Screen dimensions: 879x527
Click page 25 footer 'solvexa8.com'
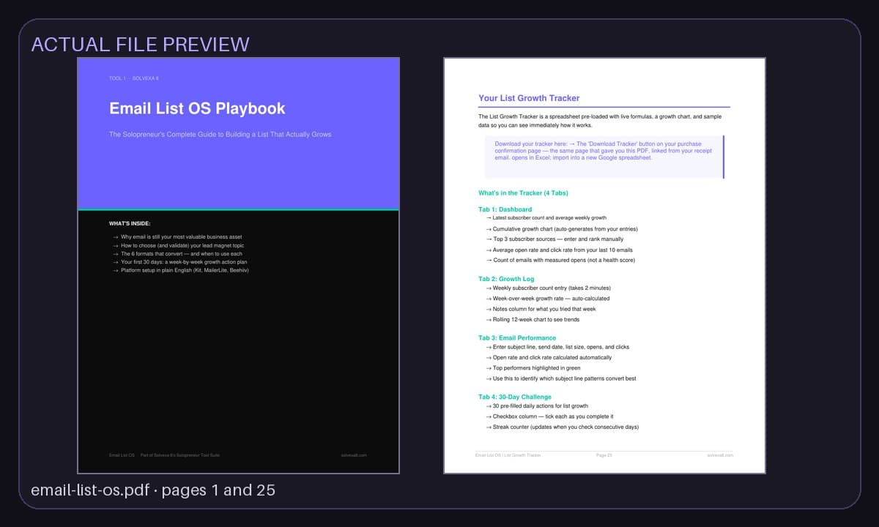[x=720, y=455]
